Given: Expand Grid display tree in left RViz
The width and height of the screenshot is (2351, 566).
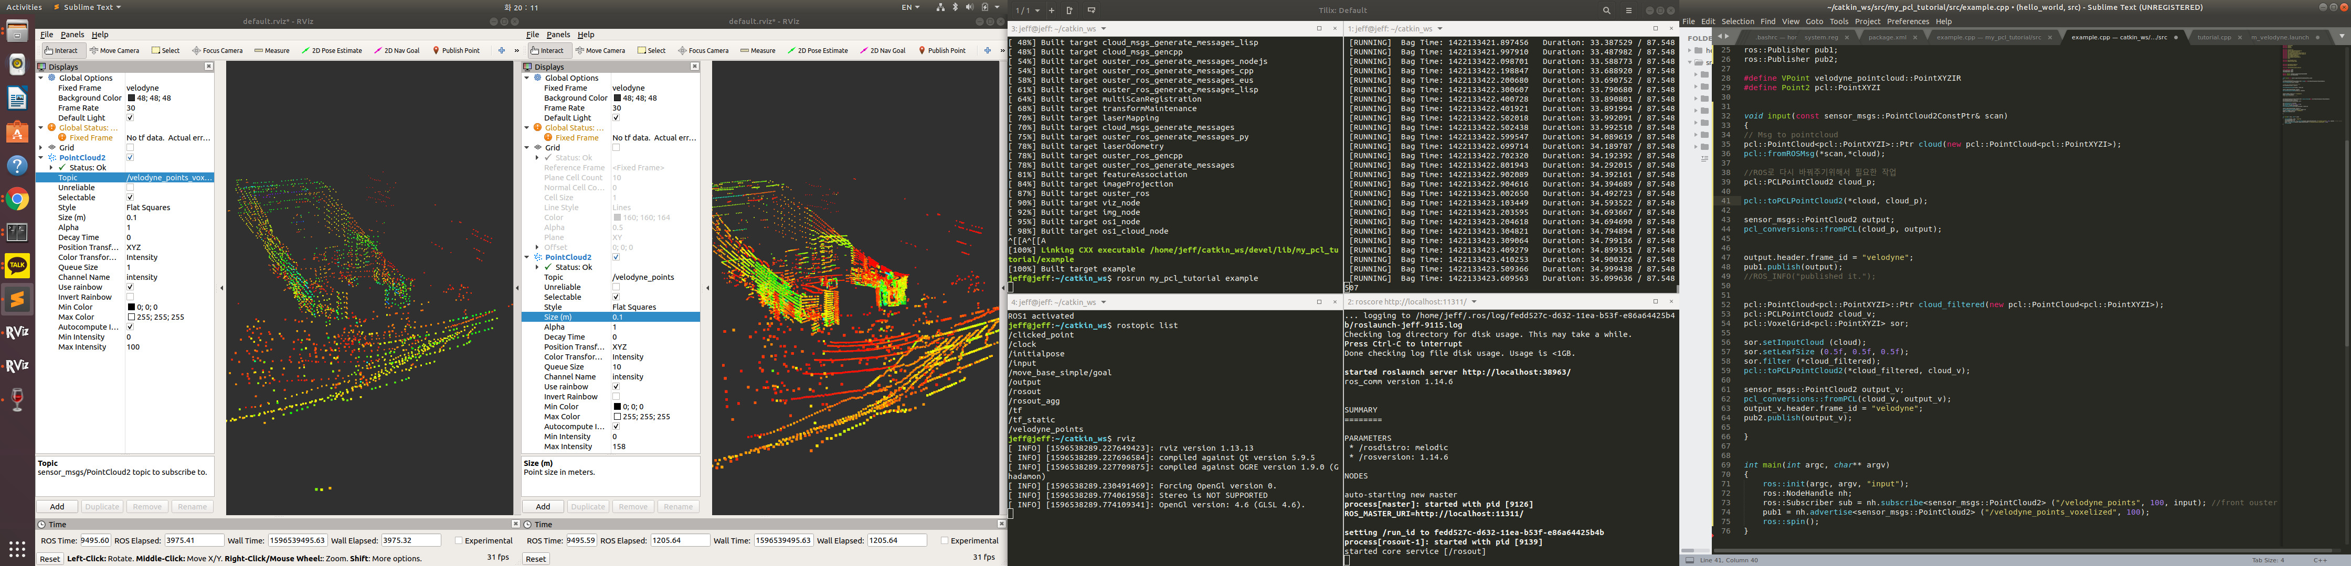Looking at the screenshot, I should click(41, 148).
